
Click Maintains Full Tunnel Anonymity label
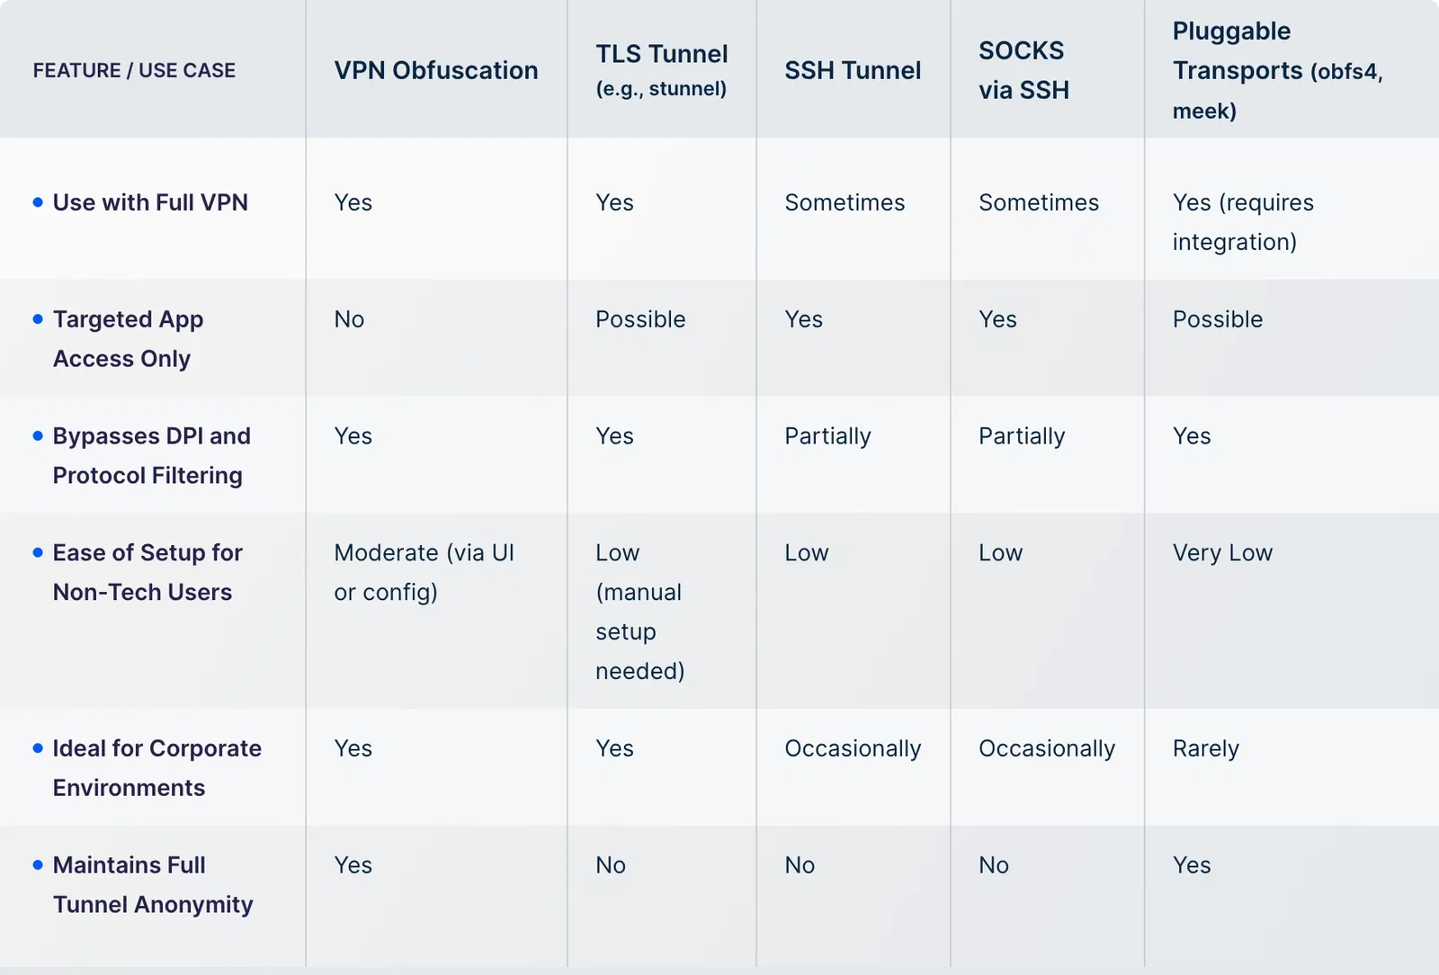coord(153,884)
